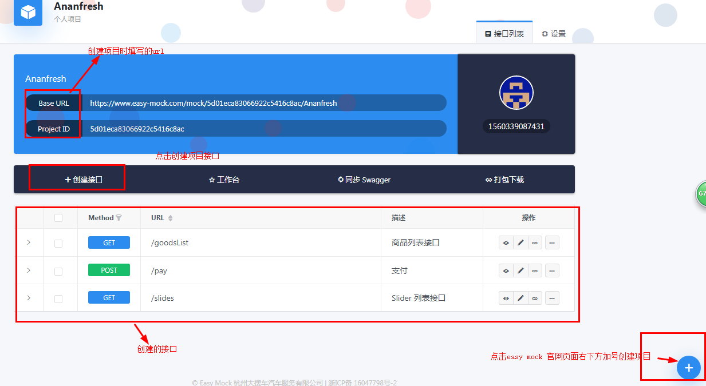The image size is (706, 386).
Task: Click the Base URL label
Action: [x=54, y=103]
